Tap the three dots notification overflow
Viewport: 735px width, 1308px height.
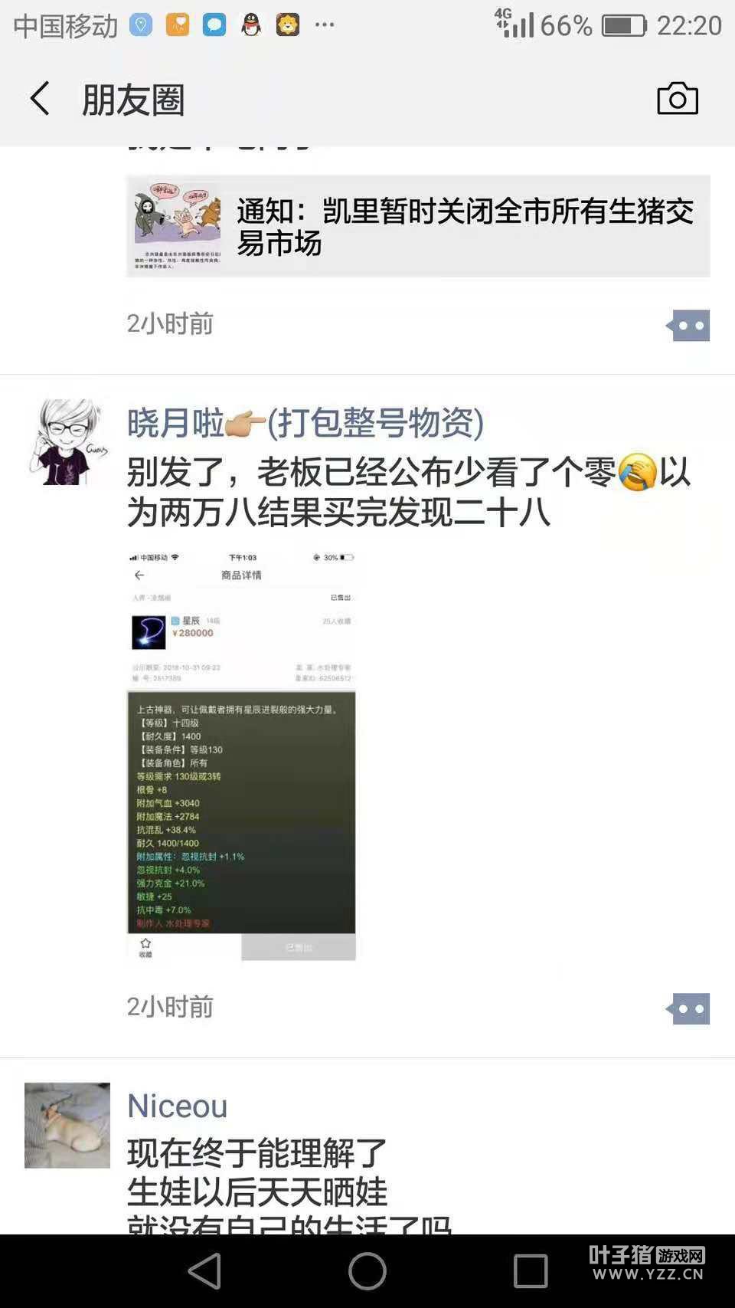click(x=325, y=25)
